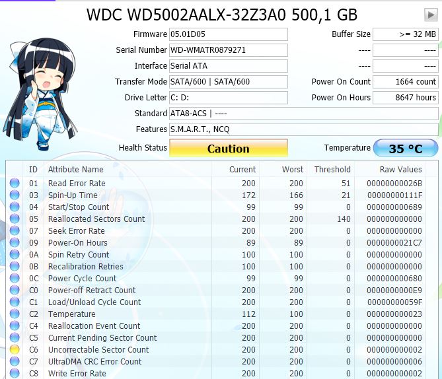Image resolution: width=442 pixels, height=379 pixels.
Task: Click the Transfer Mode field SATA/600
Action: pyautogui.click(x=229, y=82)
